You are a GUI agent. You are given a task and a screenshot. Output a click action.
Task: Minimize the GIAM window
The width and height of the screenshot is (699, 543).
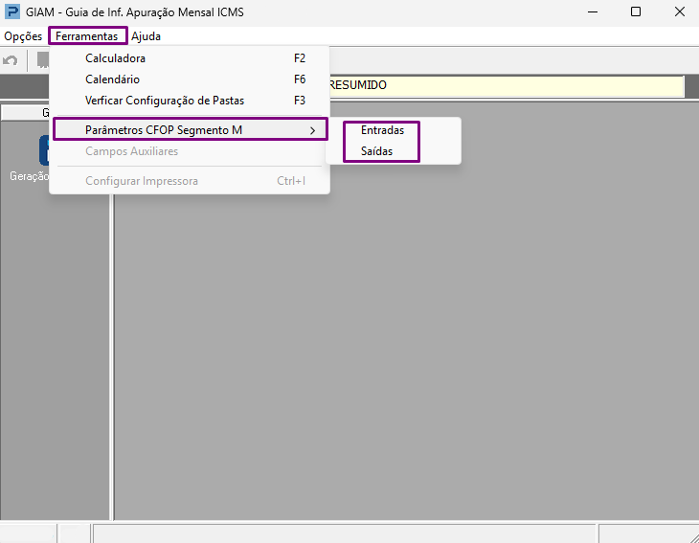pos(593,11)
